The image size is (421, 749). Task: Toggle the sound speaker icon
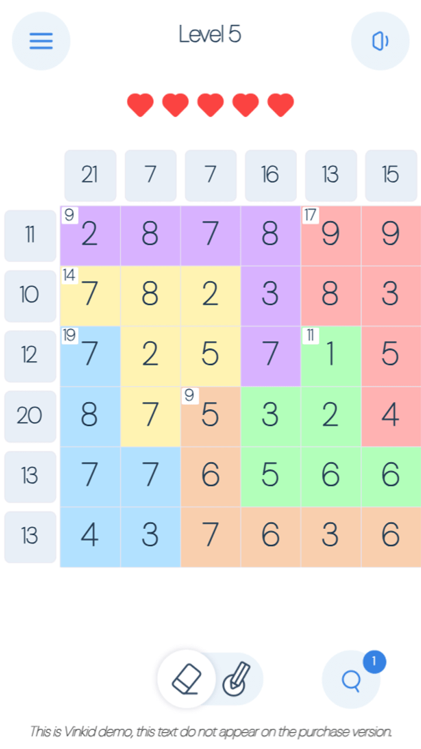[x=380, y=41]
